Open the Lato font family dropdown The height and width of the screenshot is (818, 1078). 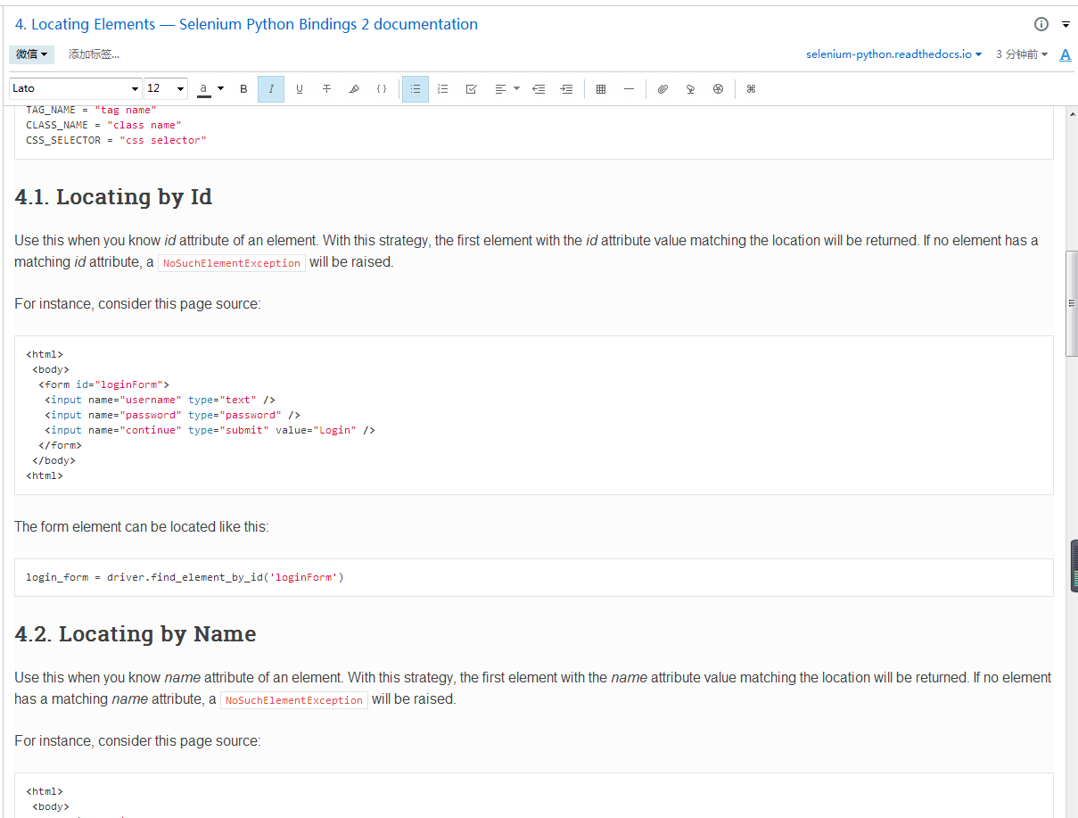(76, 88)
